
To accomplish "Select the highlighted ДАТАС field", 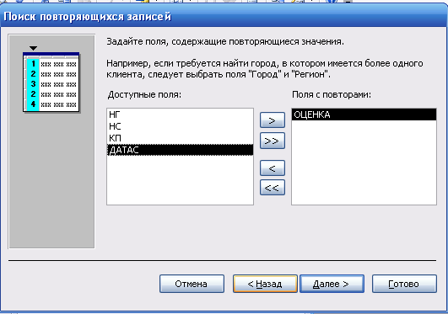I will (180, 150).
